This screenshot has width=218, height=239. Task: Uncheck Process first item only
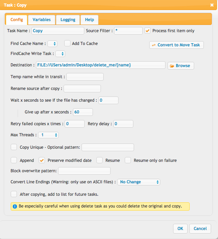pyautogui.click(x=148, y=30)
